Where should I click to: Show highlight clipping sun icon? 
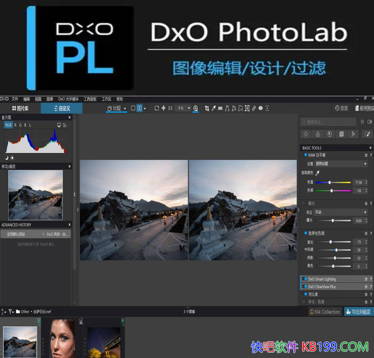click(12, 158)
